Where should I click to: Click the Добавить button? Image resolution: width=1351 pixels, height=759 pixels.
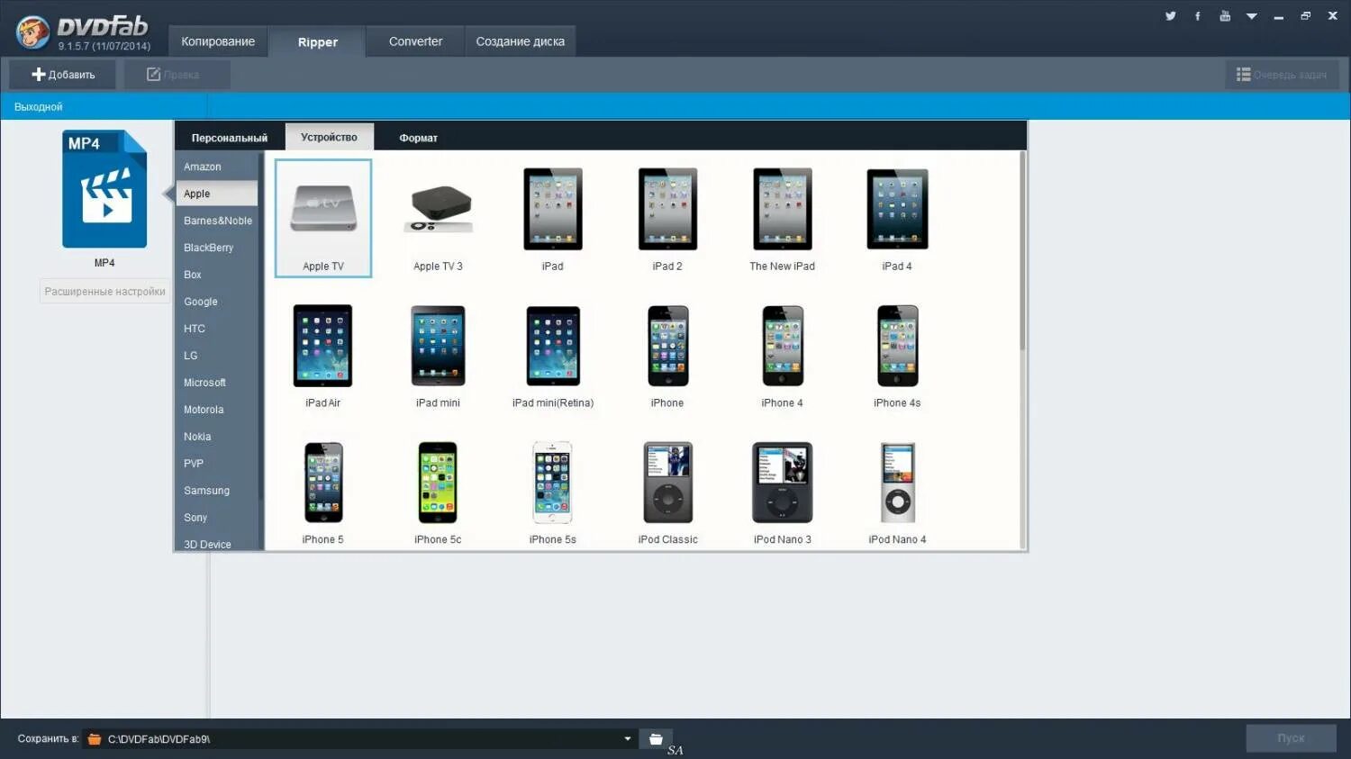tap(61, 74)
